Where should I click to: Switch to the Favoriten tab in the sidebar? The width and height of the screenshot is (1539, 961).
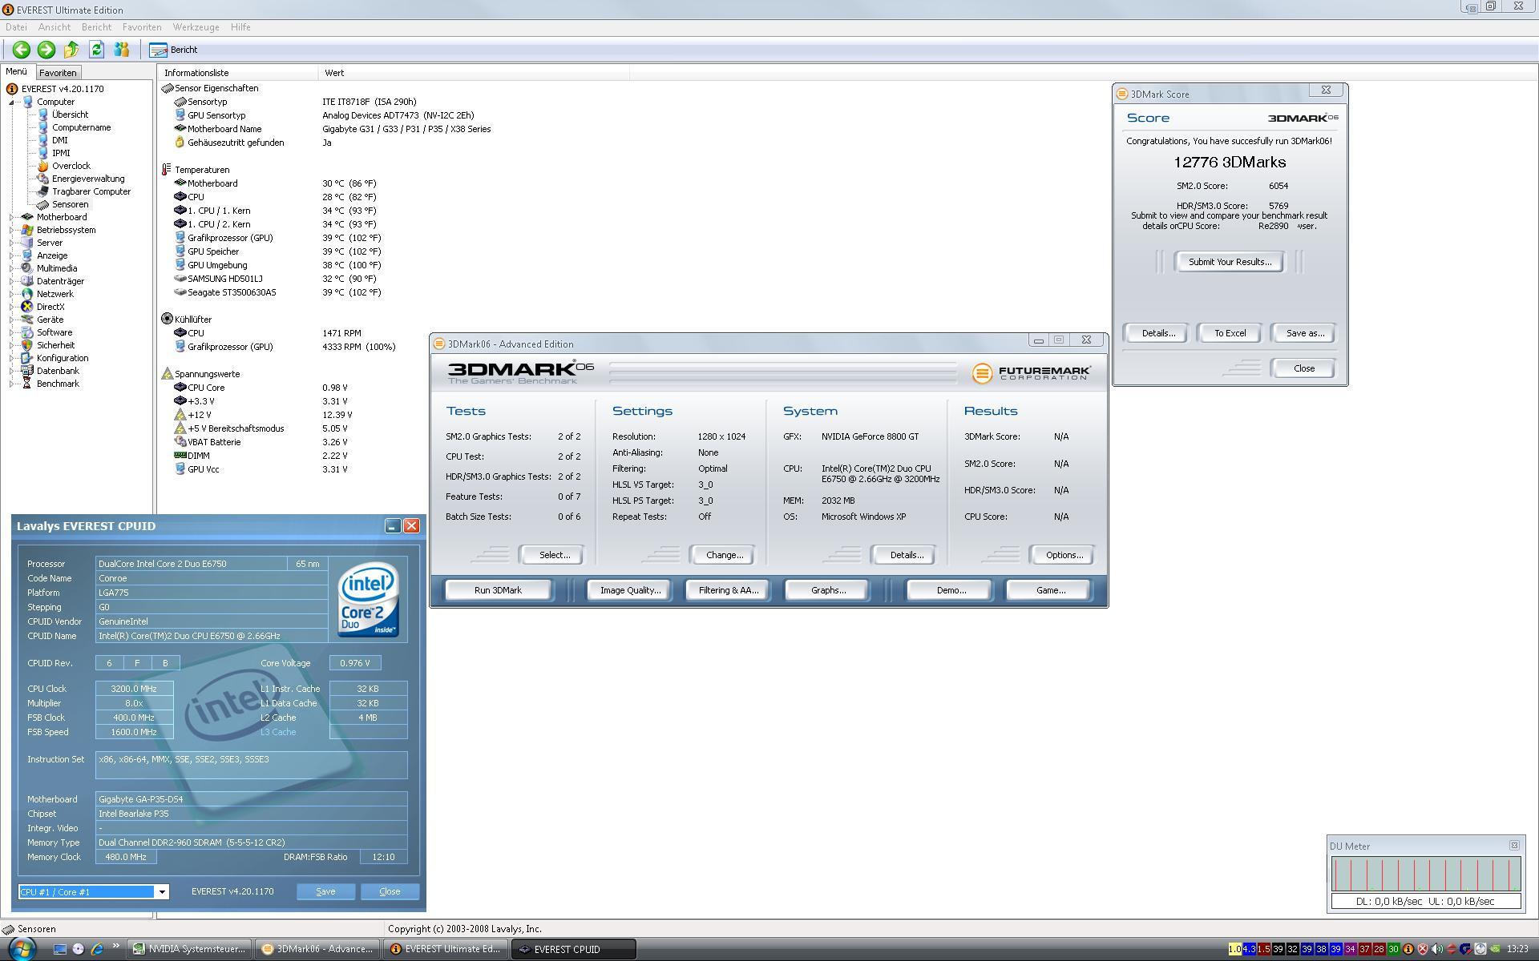click(x=58, y=72)
